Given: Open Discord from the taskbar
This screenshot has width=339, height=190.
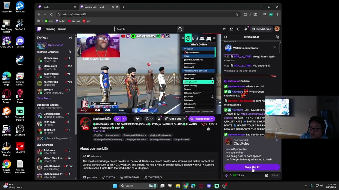Looking at the screenshot, I should coord(209,186).
